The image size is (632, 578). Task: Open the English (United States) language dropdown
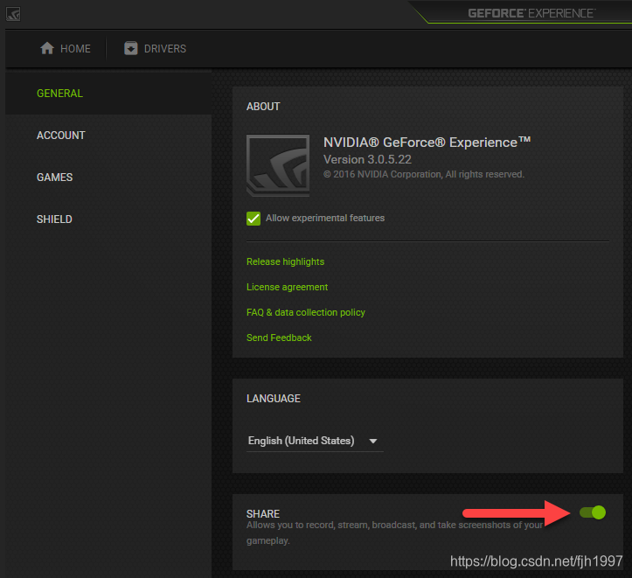tap(315, 441)
